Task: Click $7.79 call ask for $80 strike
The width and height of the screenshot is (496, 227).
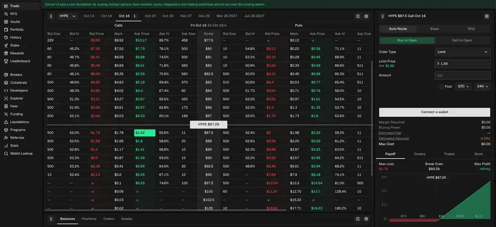Action: [x=141, y=49]
